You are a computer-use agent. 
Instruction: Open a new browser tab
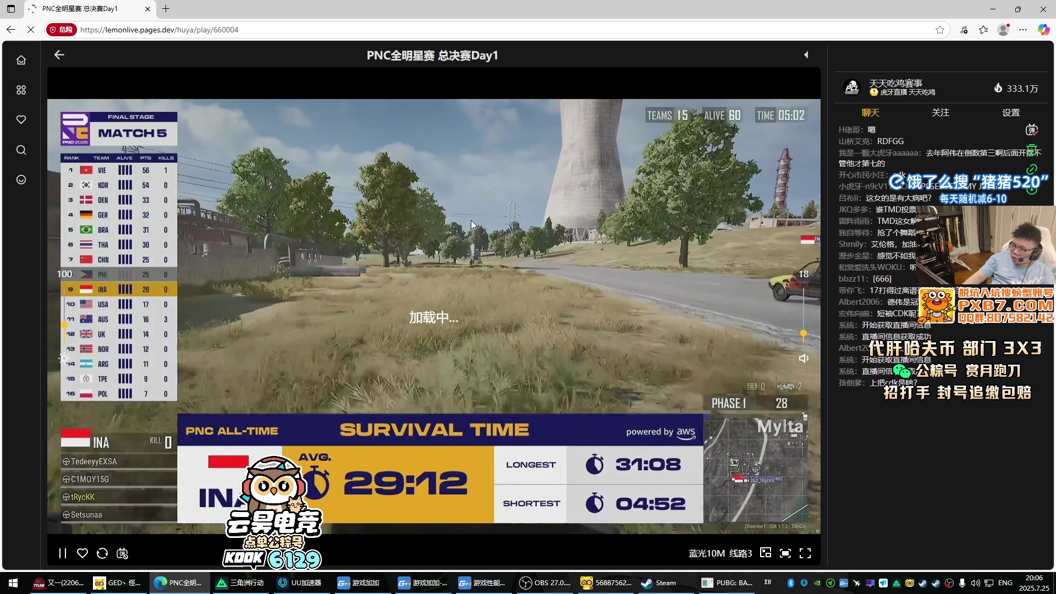[x=166, y=9]
